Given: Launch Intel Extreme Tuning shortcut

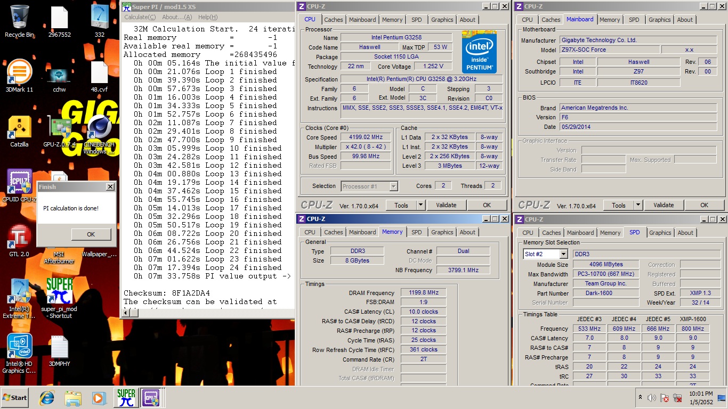Looking at the screenshot, I should point(19,298).
